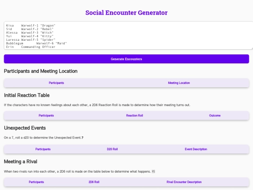Click the 'Laressa Warwolf-5 Spider' line
253x190 pixels.
tap(30, 40)
